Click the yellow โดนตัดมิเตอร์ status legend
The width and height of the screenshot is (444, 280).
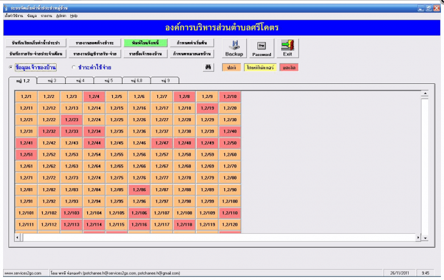(260, 68)
